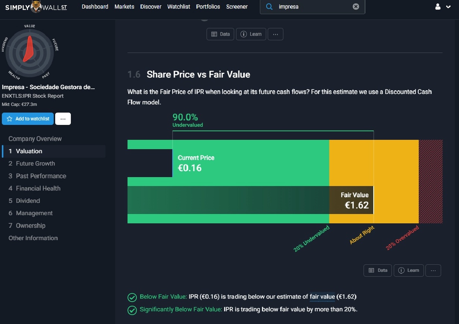This screenshot has width=459, height=324.
Task: Open the user account profile icon
Action: pyautogui.click(x=438, y=7)
